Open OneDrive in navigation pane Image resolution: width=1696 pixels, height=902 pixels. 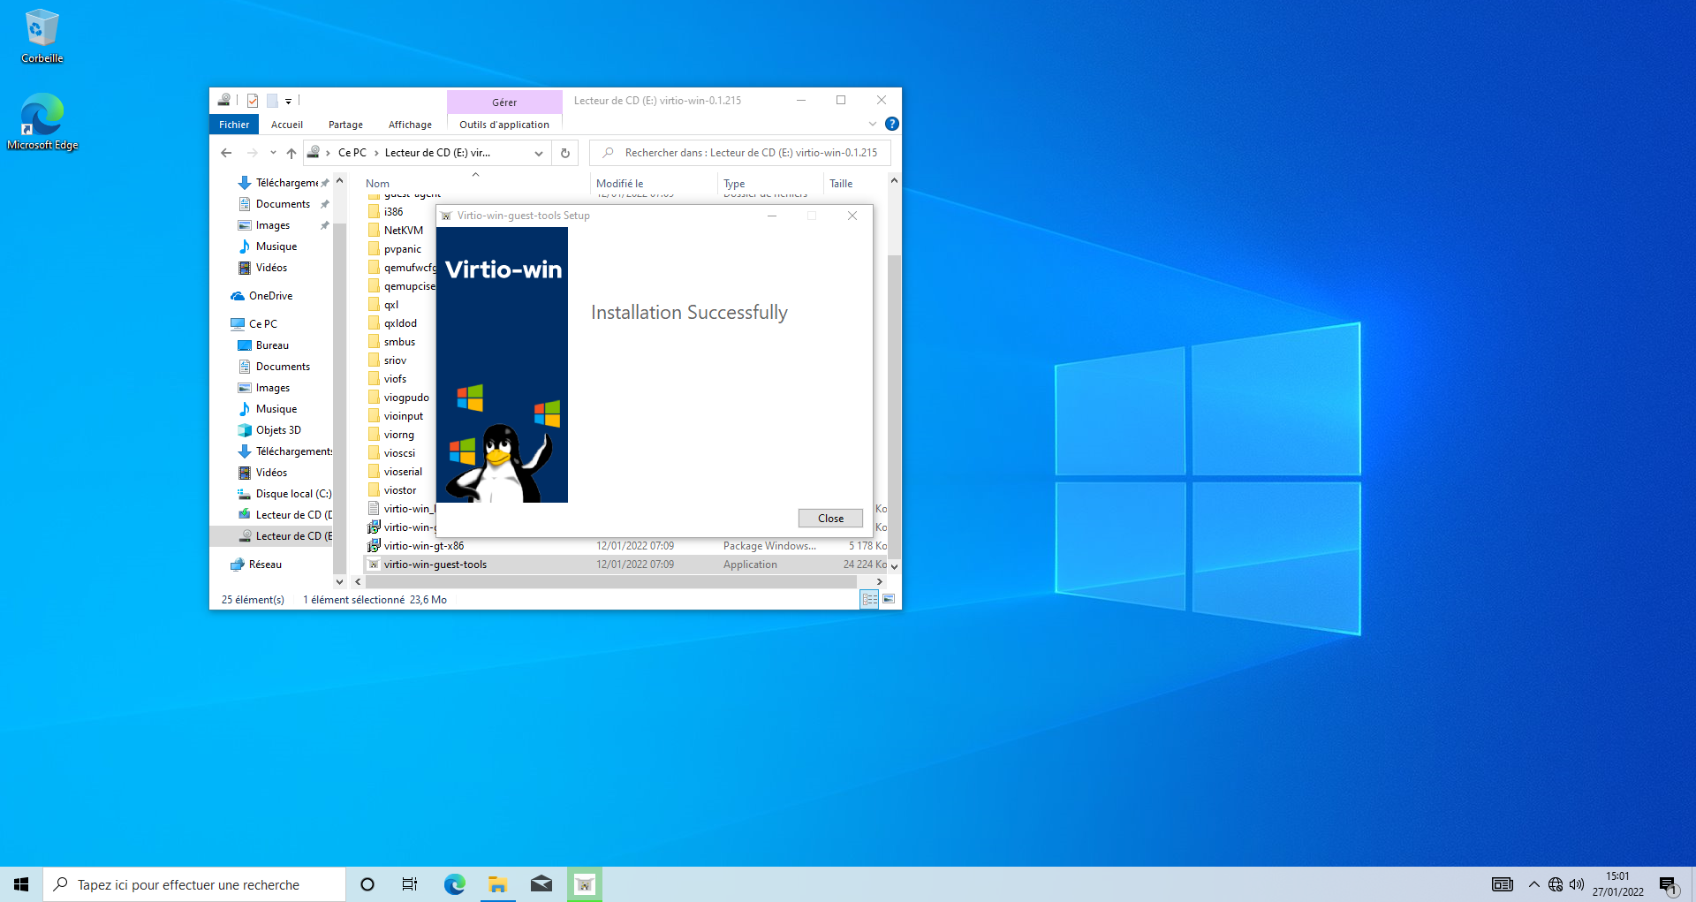(x=262, y=296)
